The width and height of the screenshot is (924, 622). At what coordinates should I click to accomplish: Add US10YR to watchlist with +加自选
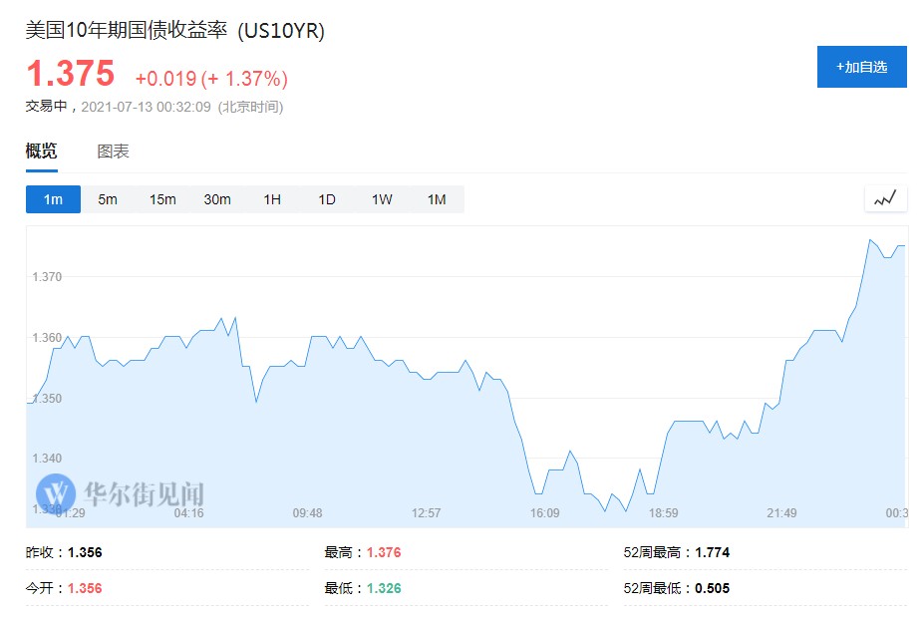point(861,67)
